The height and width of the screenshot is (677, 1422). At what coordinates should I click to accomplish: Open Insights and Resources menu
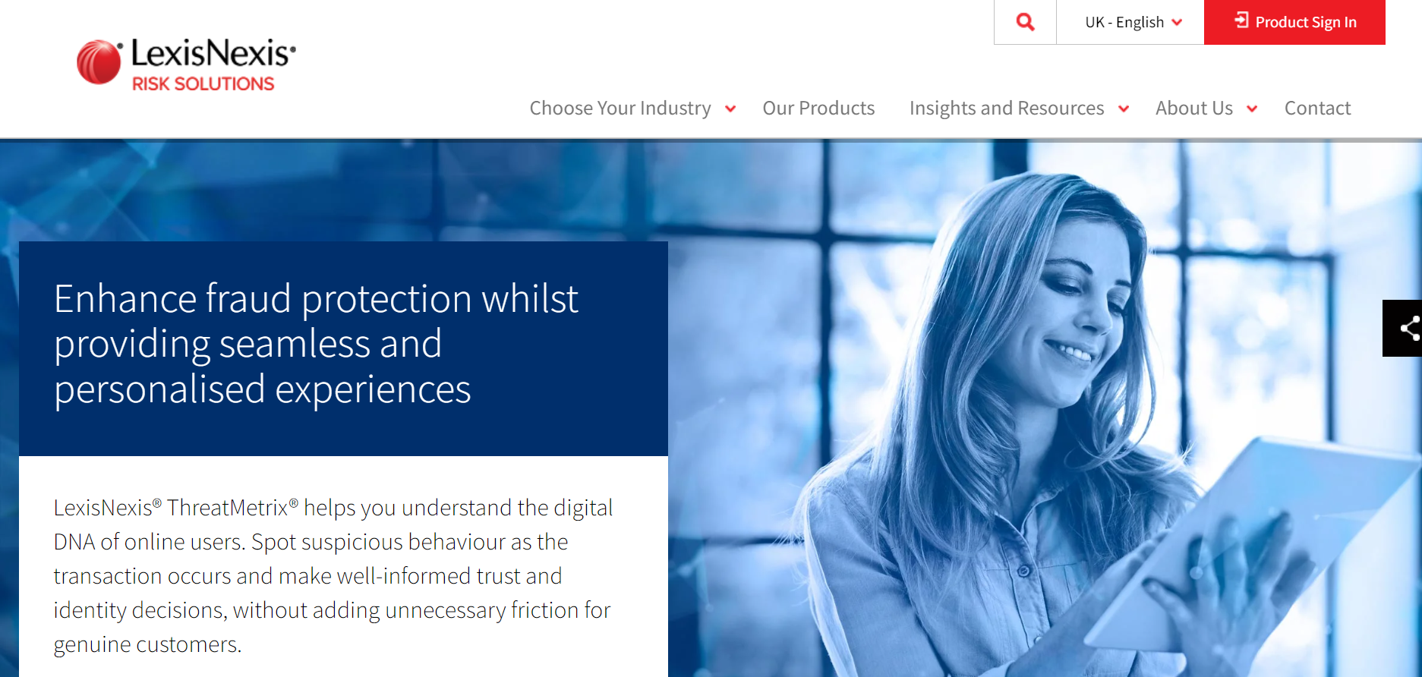[x=1007, y=109]
